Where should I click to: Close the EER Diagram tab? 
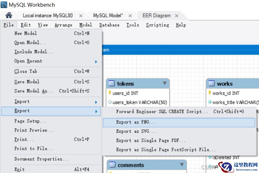pos(176,16)
